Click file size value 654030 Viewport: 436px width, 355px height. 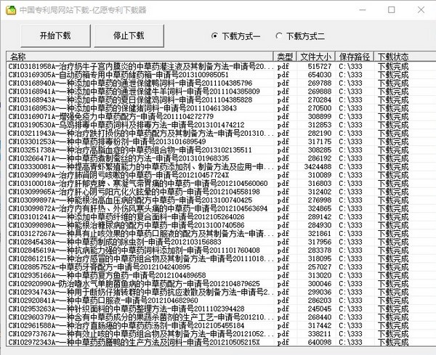pos(320,75)
